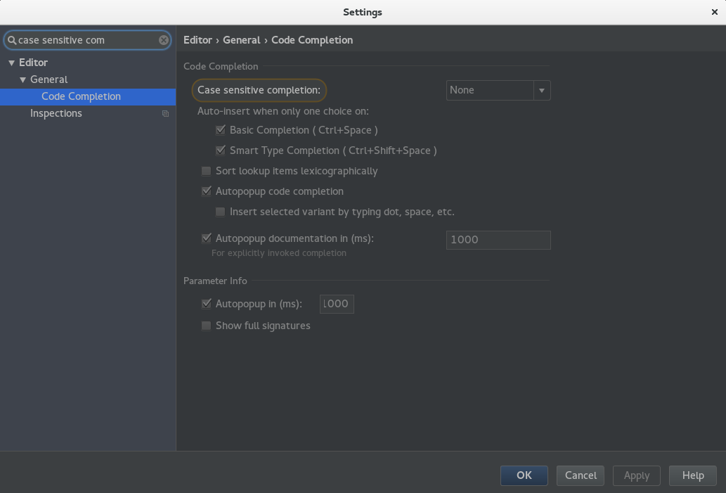Image resolution: width=726 pixels, height=493 pixels.
Task: Enable Show full signatures option
Action: tap(207, 326)
